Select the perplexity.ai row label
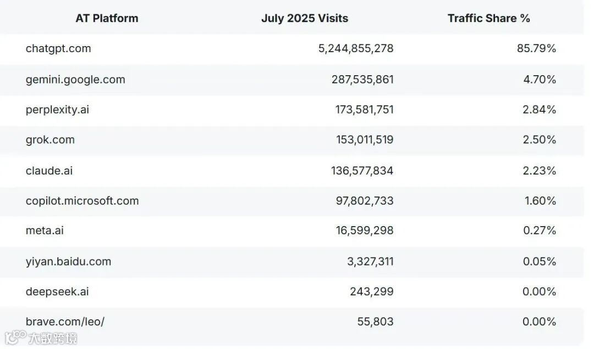Image resolution: width=594 pixels, height=349 pixels. [57, 110]
